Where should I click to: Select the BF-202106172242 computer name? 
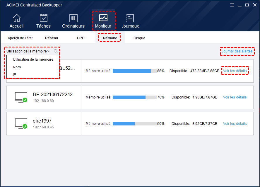pos(53,95)
